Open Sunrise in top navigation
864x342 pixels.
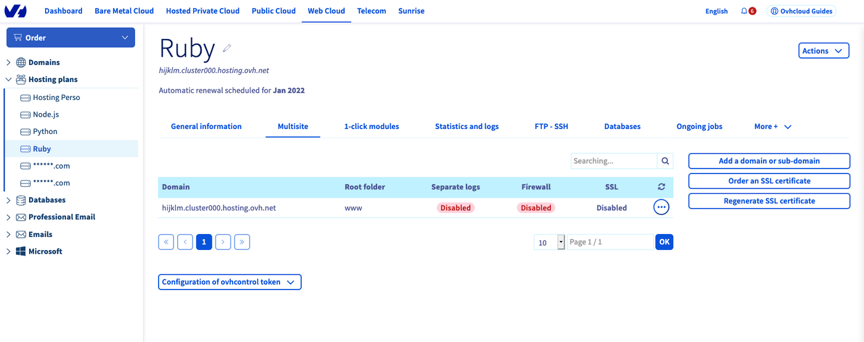(x=411, y=11)
